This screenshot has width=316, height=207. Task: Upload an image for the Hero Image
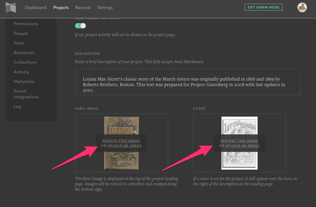[x=125, y=146]
